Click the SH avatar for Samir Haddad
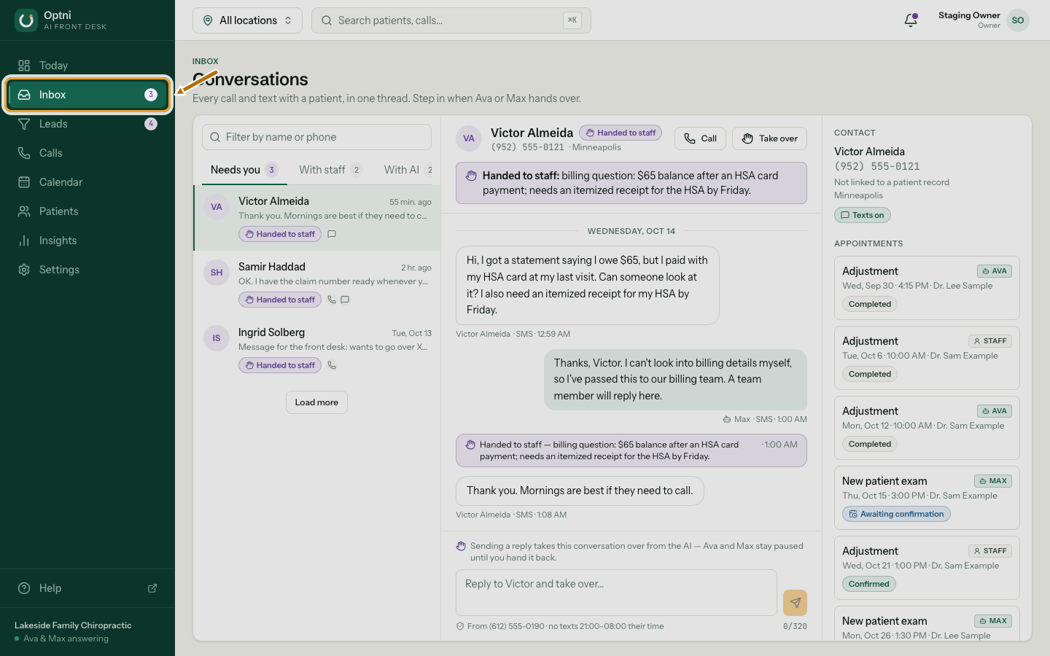The width and height of the screenshot is (1050, 656). (217, 273)
